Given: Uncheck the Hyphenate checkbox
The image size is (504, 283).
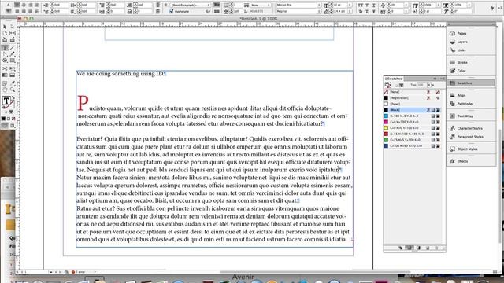Looking at the screenshot, I should tap(172, 12).
